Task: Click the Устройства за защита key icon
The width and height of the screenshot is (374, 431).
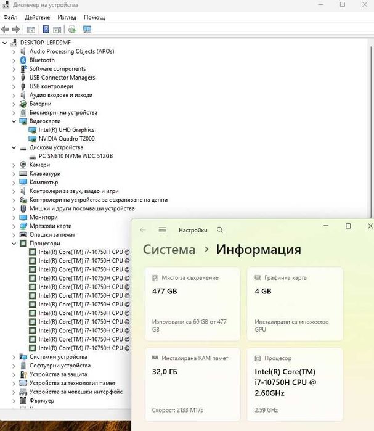Action: 23,374
